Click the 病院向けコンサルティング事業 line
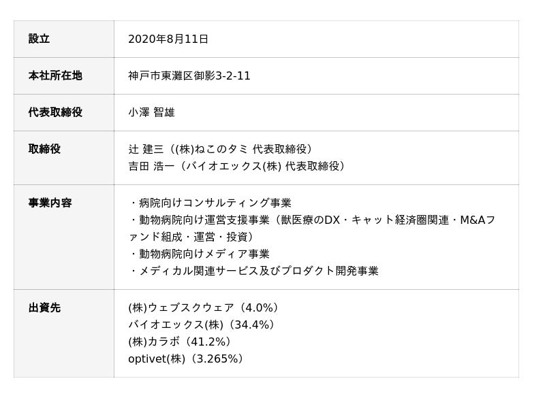 [x=210, y=203]
